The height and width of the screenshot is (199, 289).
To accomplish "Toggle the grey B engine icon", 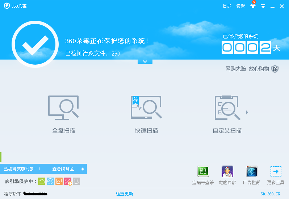I will click(x=76, y=181).
